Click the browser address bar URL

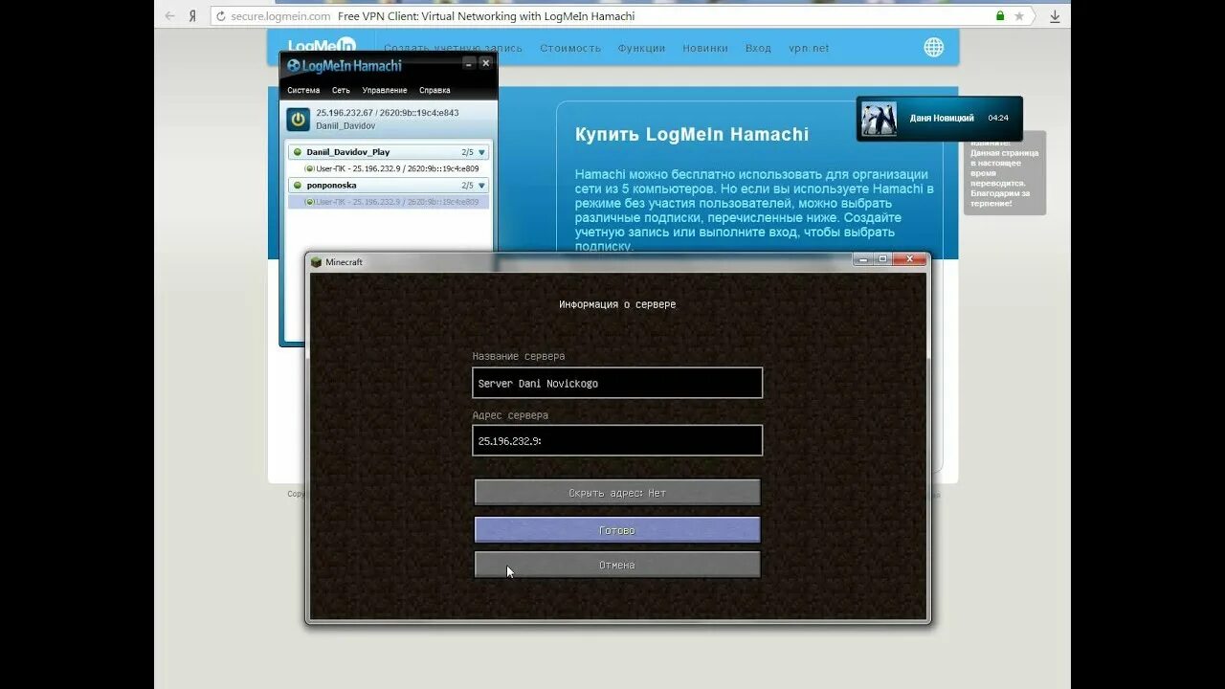(x=280, y=16)
